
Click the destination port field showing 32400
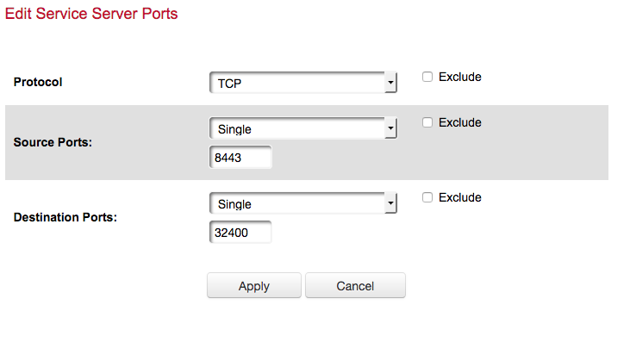coord(240,233)
